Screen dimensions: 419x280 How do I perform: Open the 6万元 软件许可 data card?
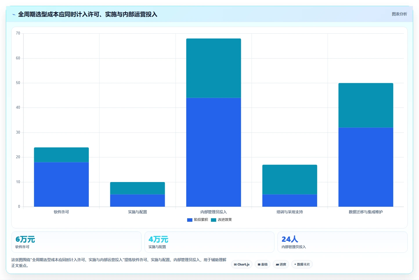click(x=76, y=242)
